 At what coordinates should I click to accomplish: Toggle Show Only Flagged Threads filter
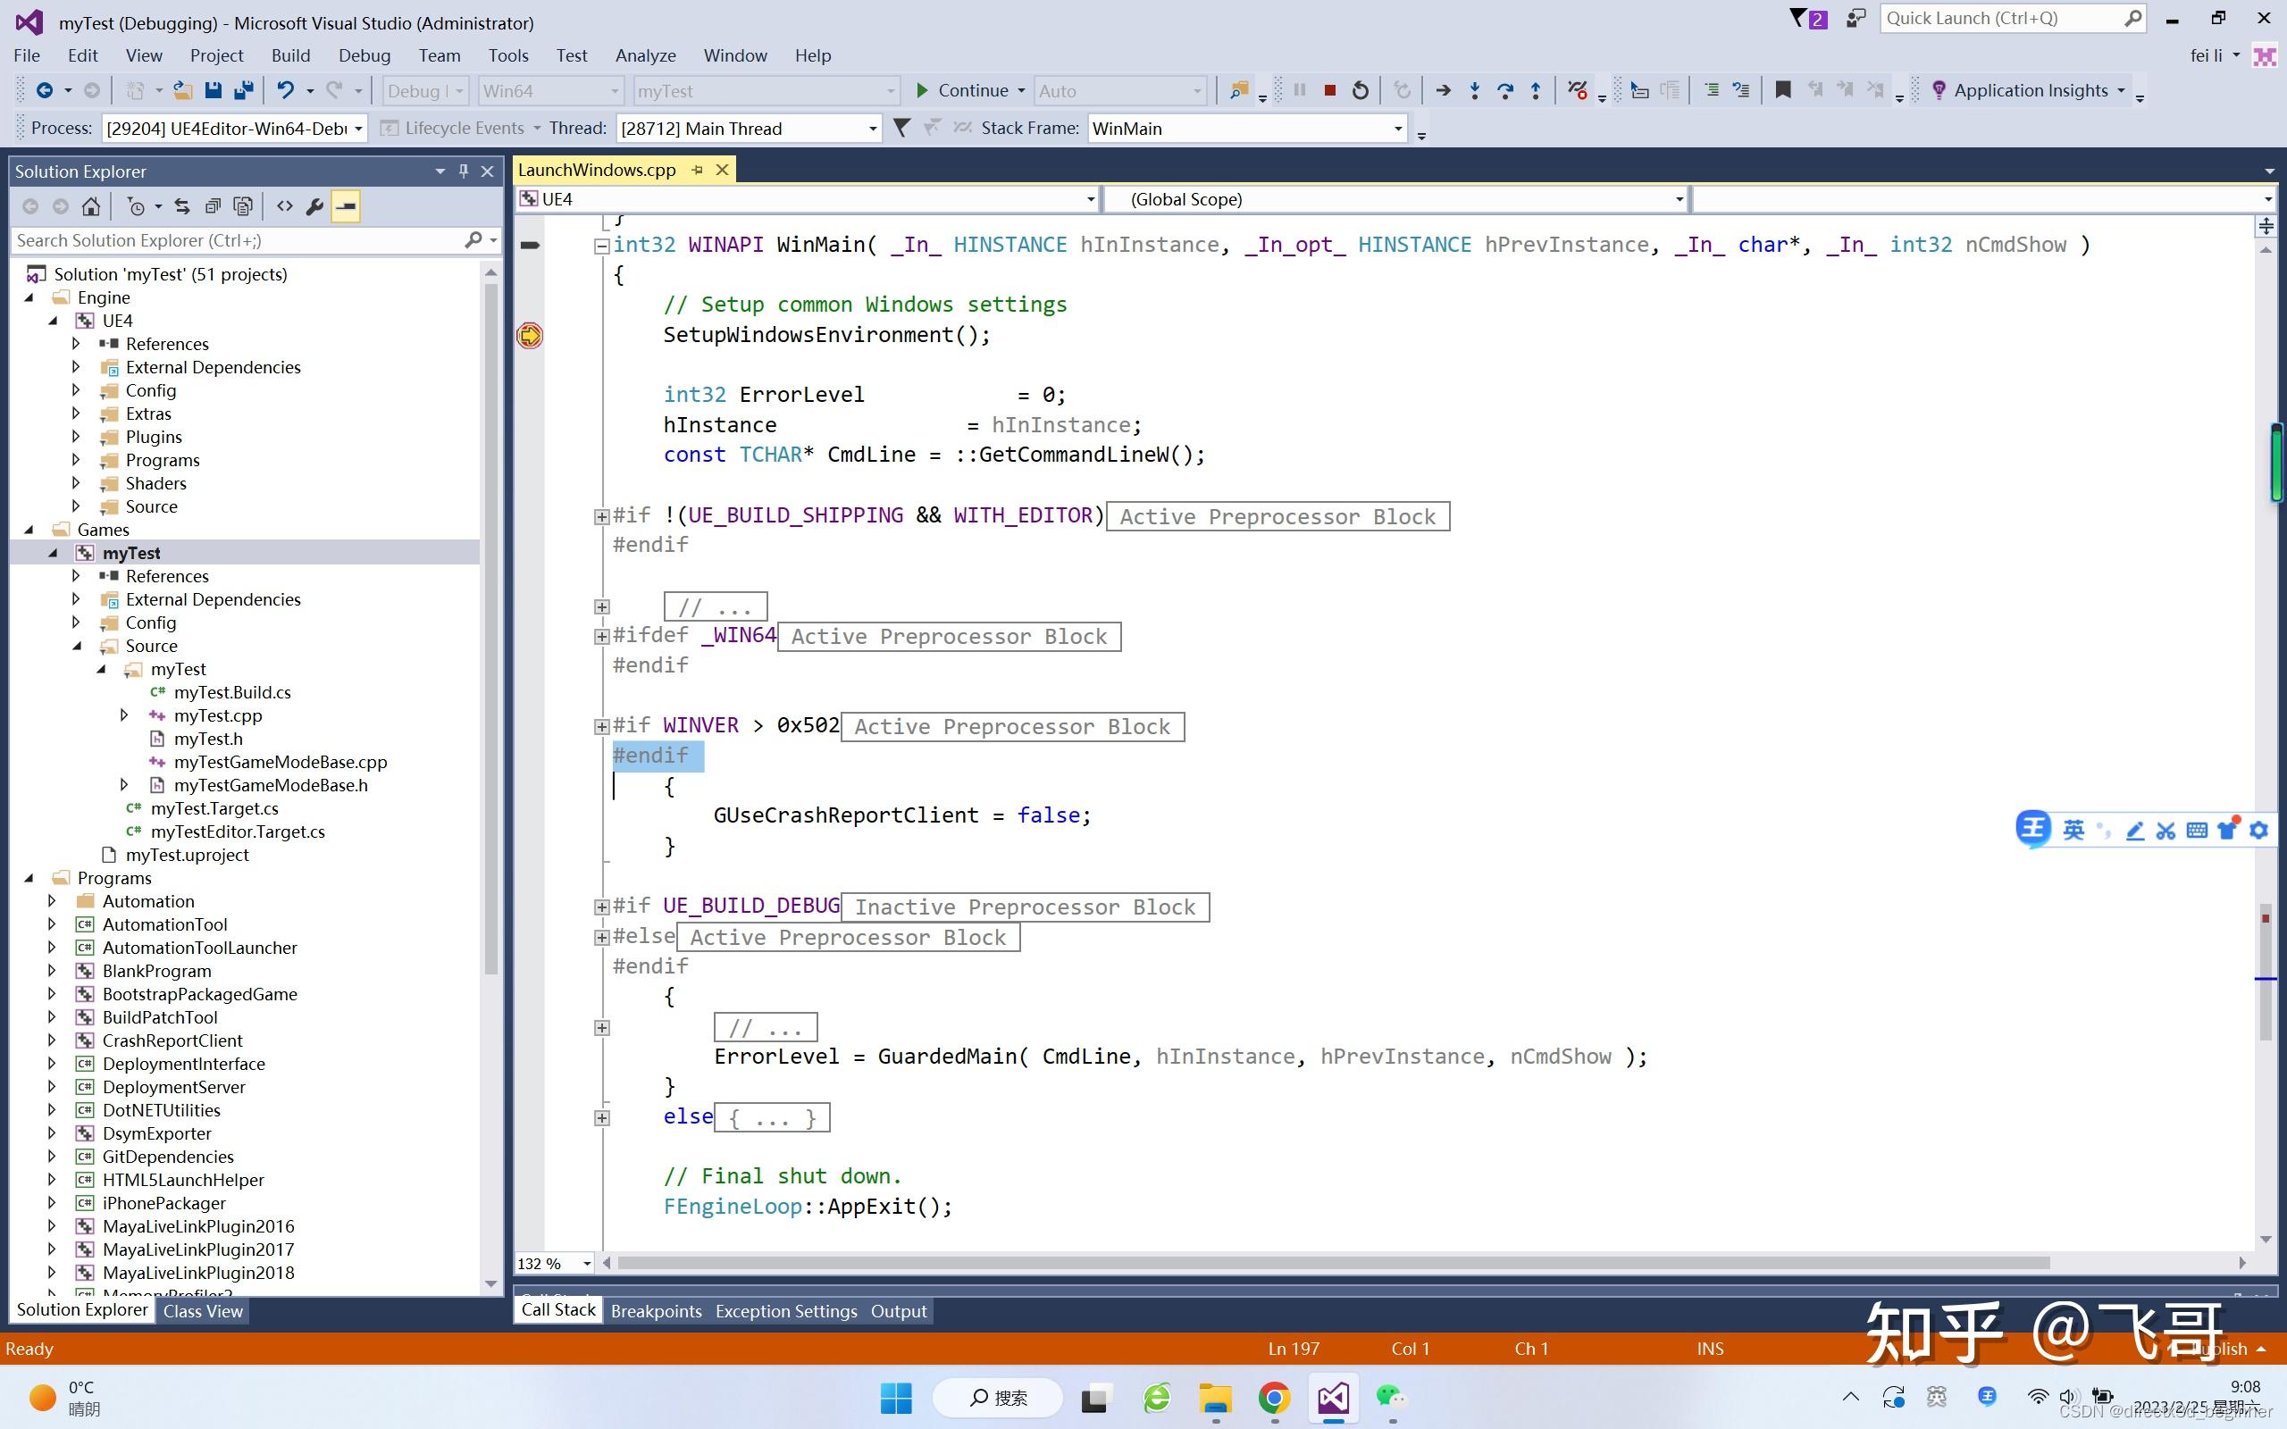click(901, 128)
